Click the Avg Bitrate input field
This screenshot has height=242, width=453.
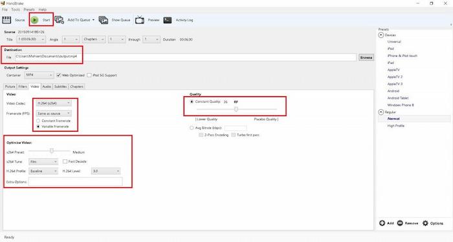pyautogui.click(x=236, y=128)
